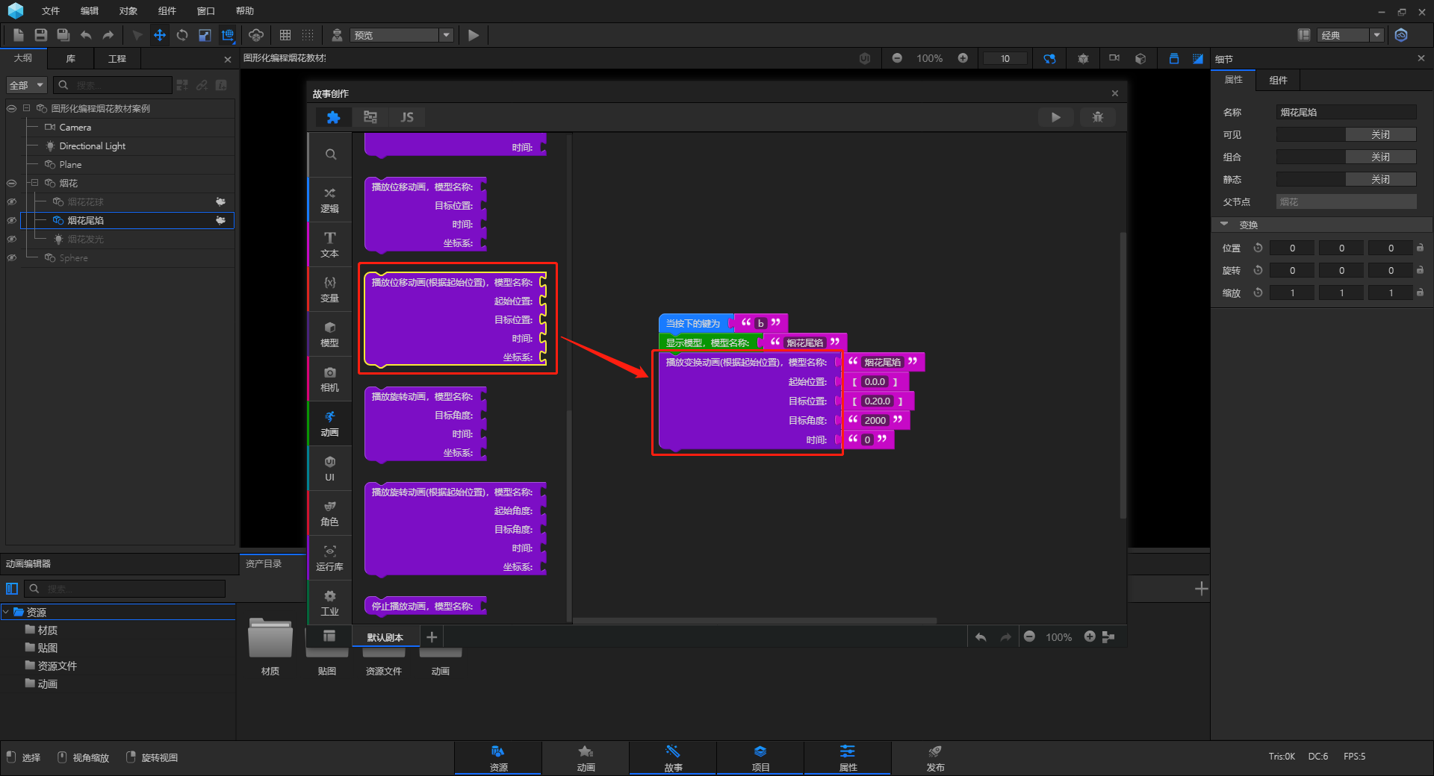The image size is (1434, 776).
Task: Open the 工业 block category
Action: point(330,603)
